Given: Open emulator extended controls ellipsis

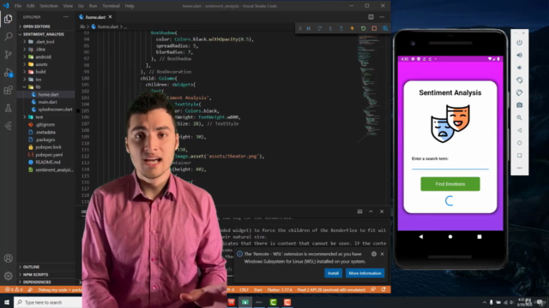Looking at the screenshot, I should pos(520,168).
